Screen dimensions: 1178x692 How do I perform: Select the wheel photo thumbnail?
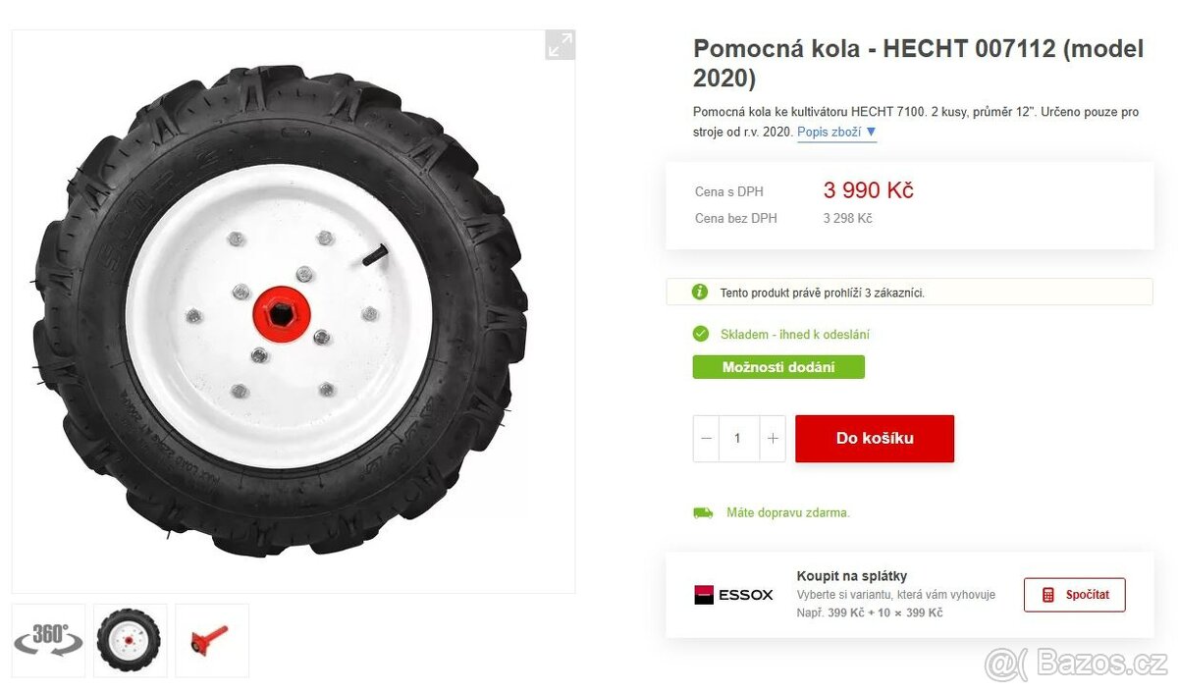coord(130,640)
